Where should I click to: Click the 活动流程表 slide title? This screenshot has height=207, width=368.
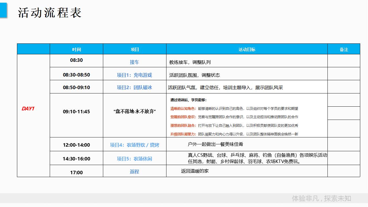50,13
